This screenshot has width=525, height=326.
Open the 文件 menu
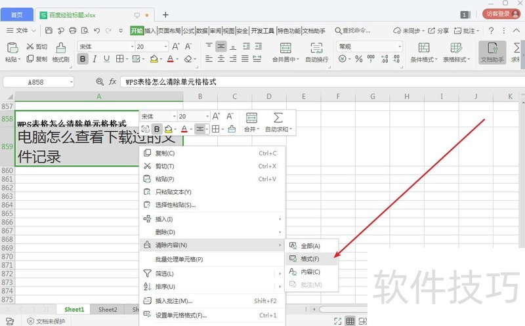coord(21,30)
